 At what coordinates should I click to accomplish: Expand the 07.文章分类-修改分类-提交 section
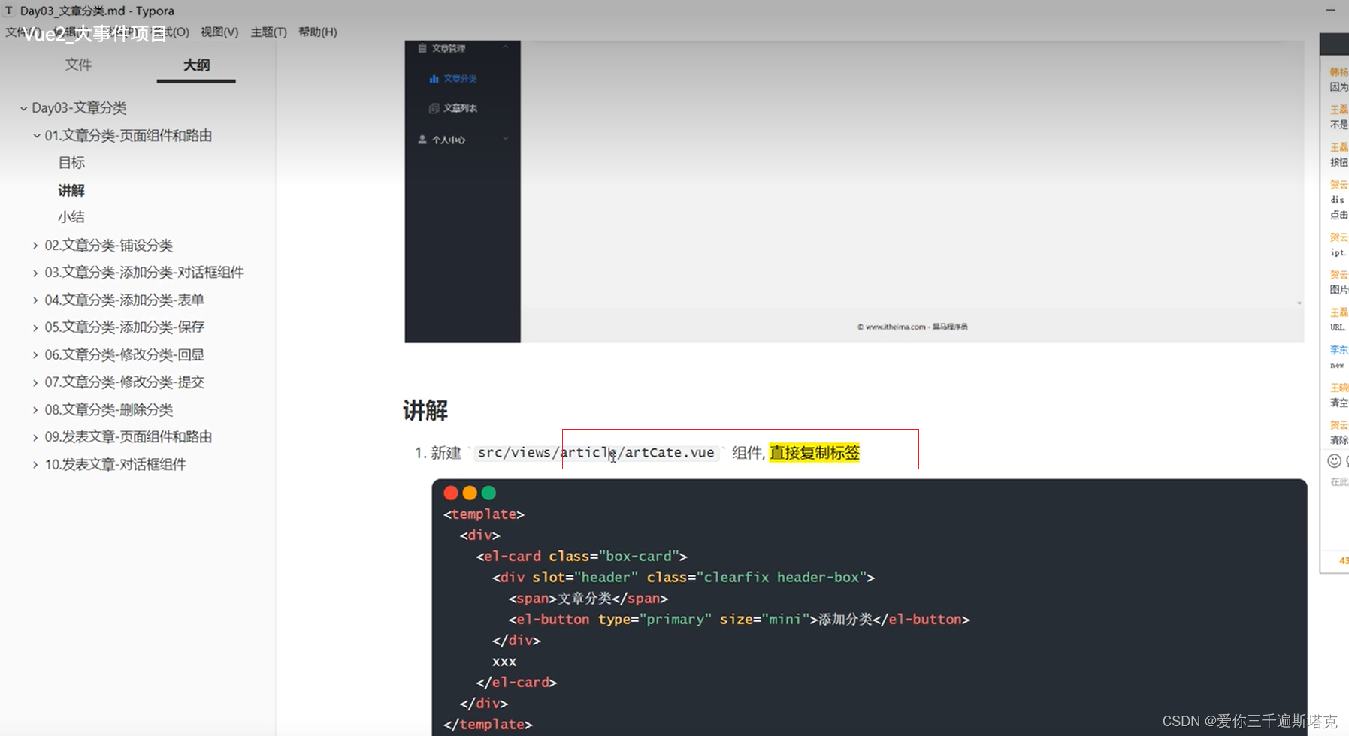35,382
